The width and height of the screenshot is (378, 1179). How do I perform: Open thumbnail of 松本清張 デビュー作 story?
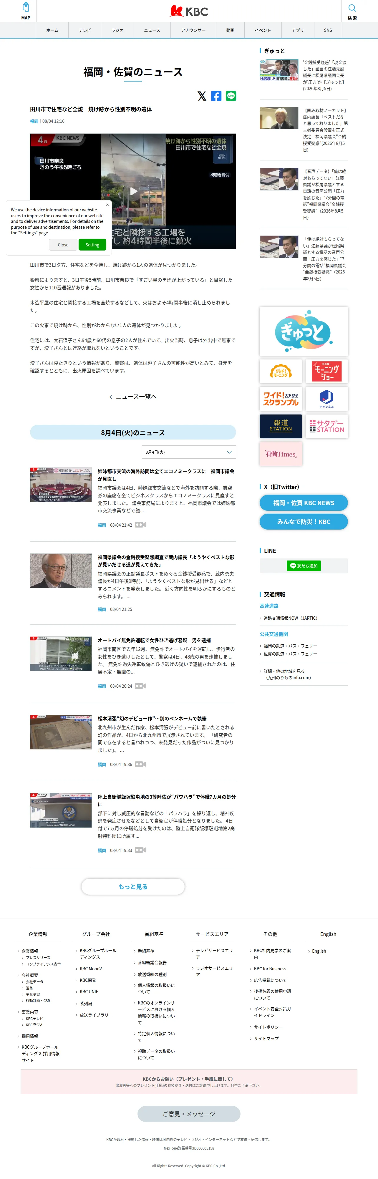coord(61,732)
